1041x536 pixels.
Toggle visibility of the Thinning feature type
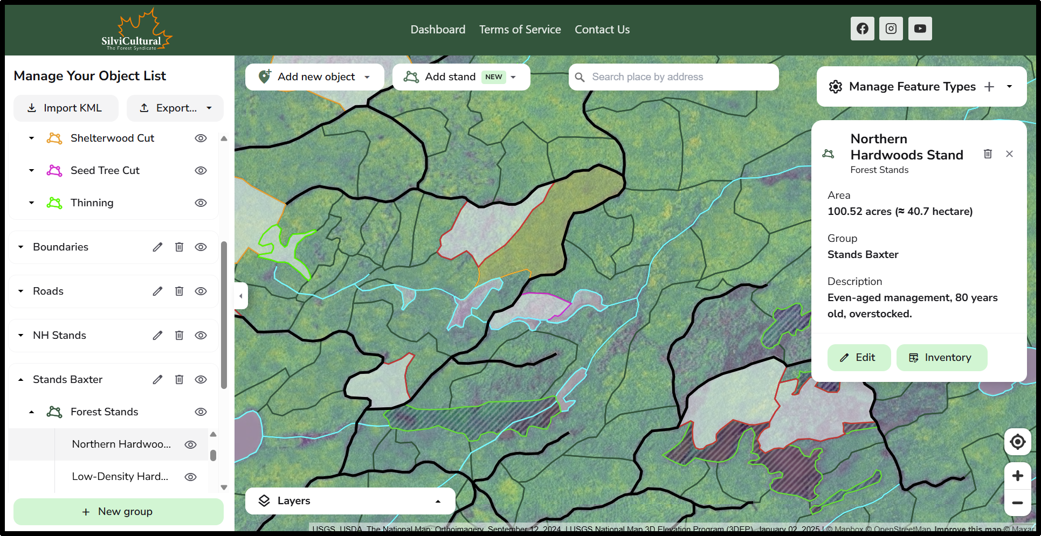(x=201, y=203)
